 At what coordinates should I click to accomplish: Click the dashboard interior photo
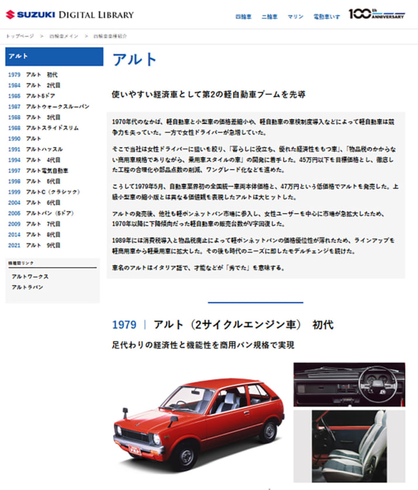(x=350, y=385)
